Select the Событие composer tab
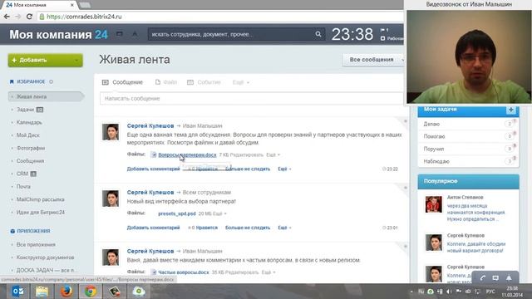Screen dimensions: 532x299 pyautogui.click(x=204, y=82)
